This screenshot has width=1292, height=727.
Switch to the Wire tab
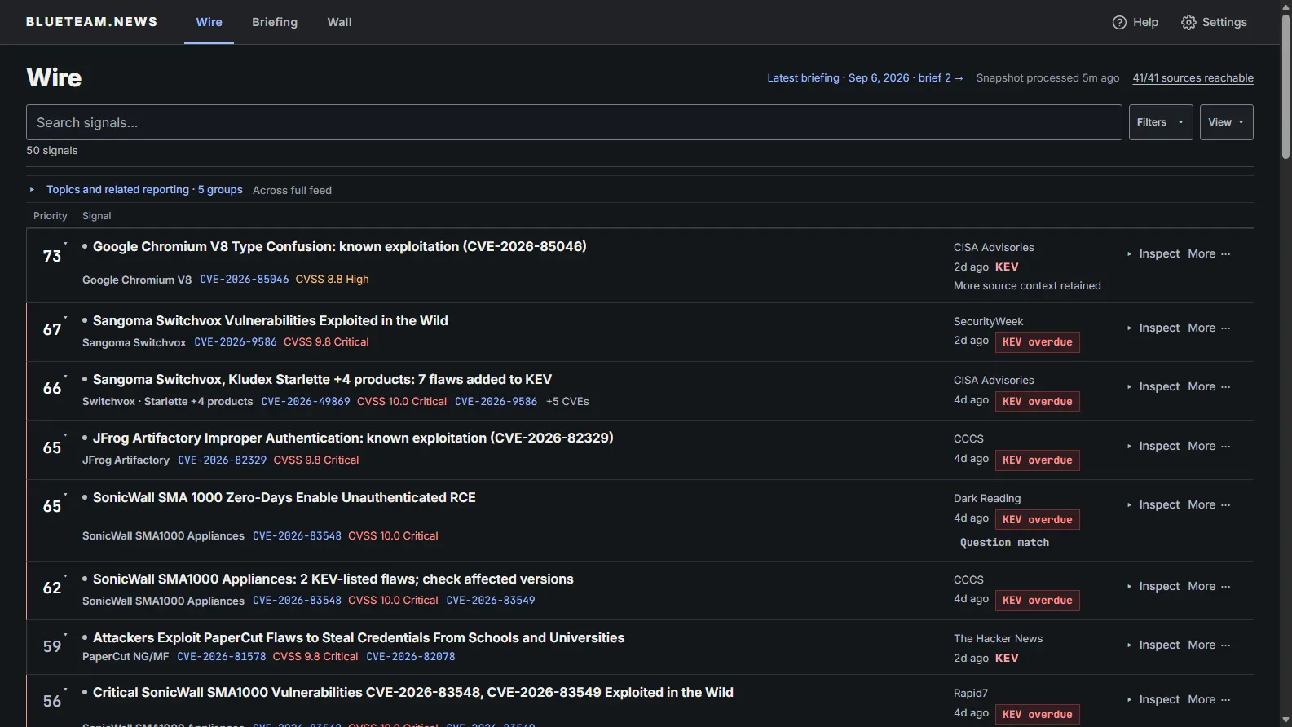[x=209, y=22]
